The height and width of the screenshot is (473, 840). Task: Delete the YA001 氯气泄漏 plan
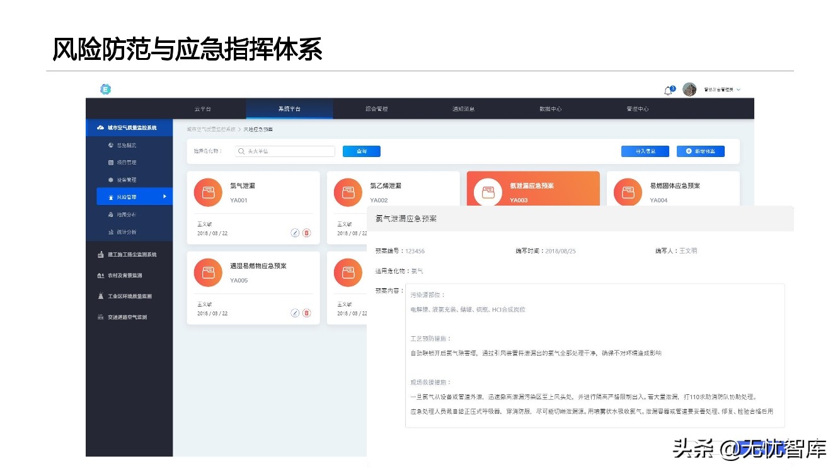[307, 233]
